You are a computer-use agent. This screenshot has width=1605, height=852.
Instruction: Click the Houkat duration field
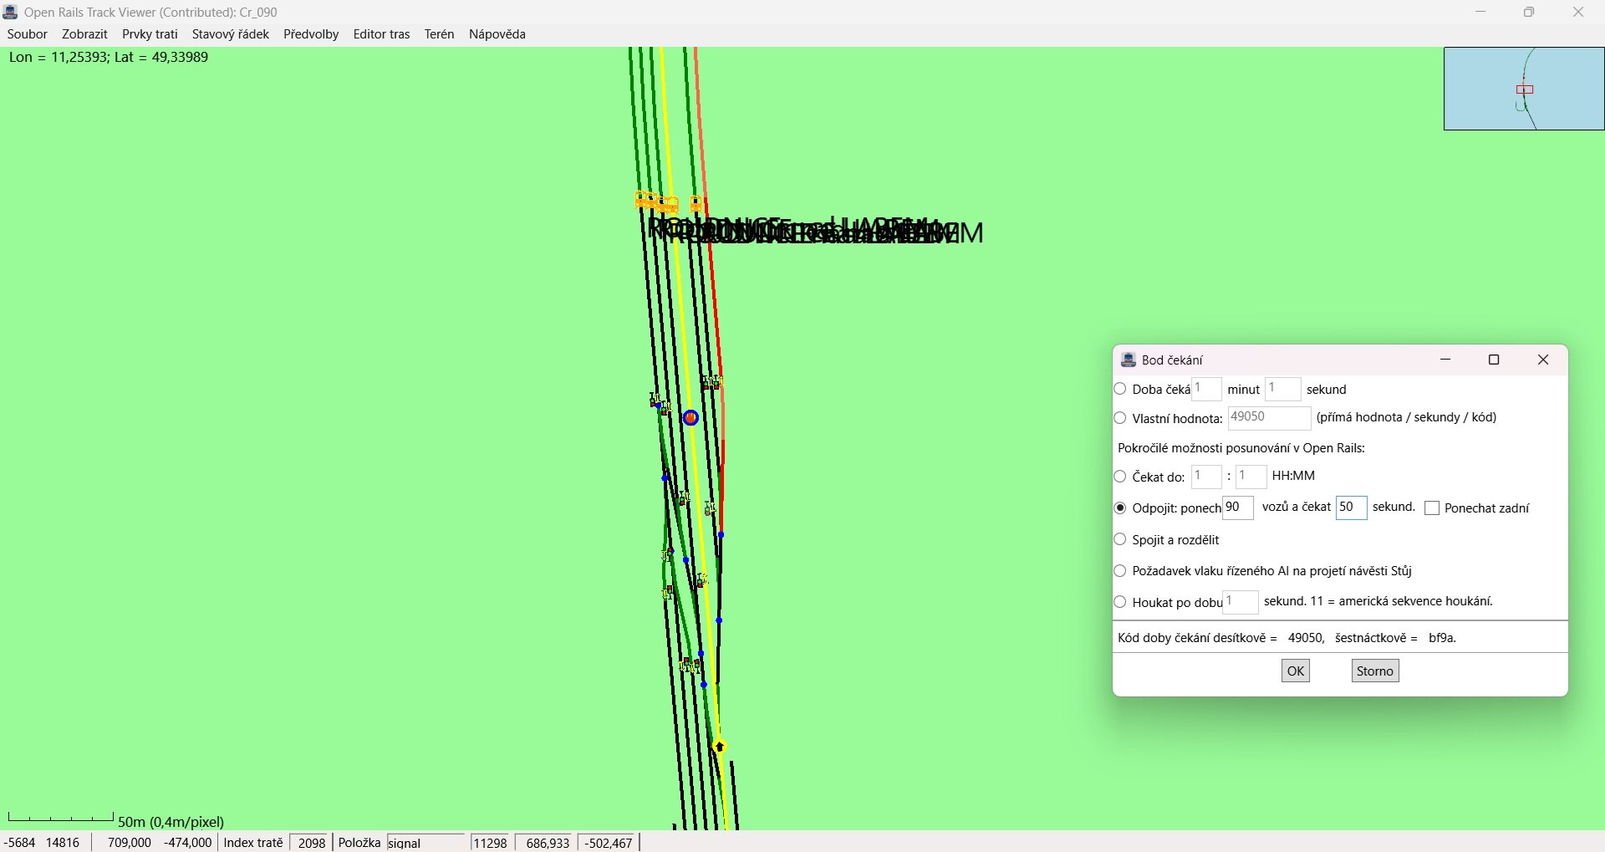point(1241,602)
